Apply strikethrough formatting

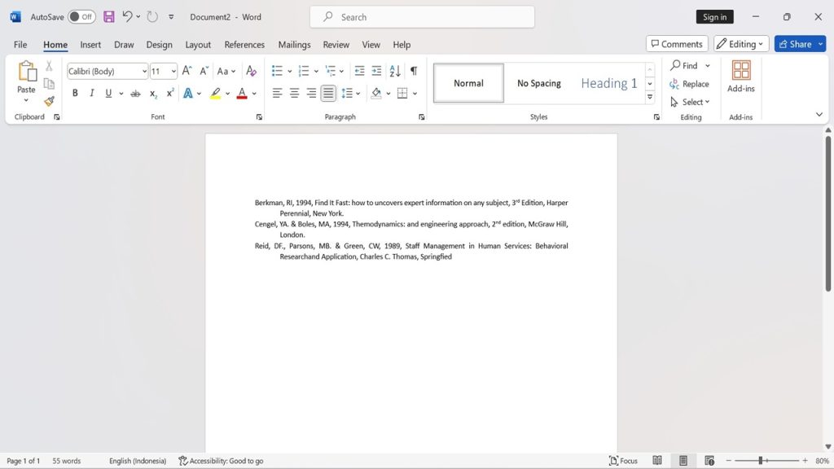(136, 94)
